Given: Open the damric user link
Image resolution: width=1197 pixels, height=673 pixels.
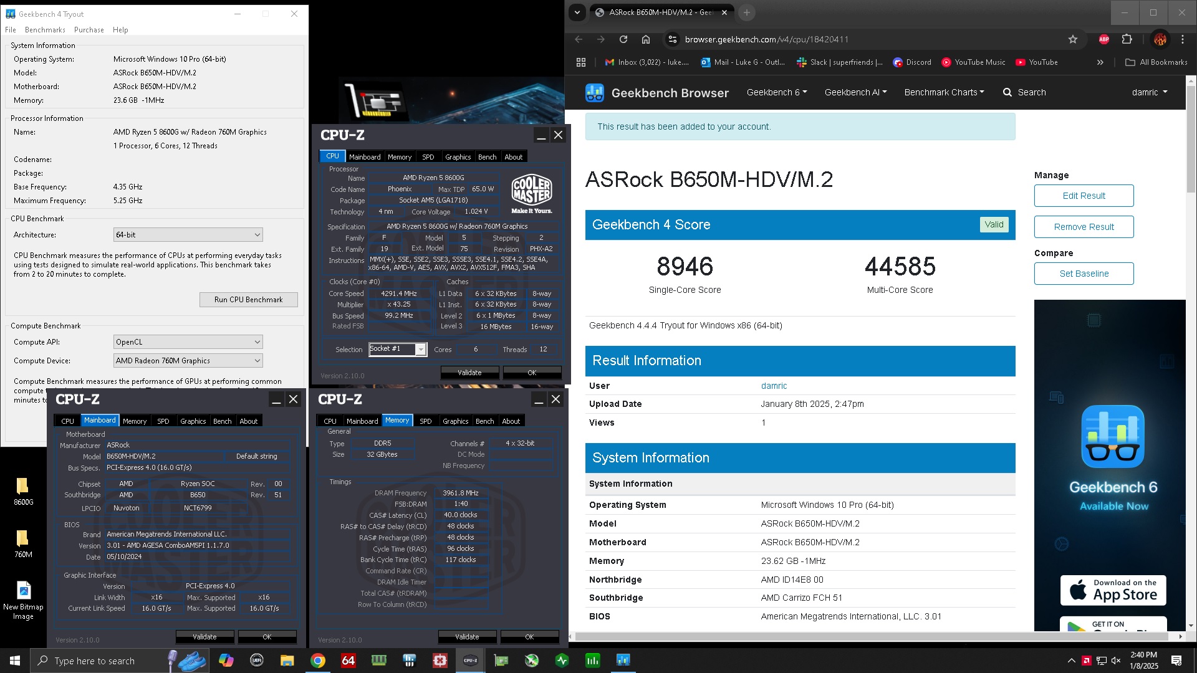Looking at the screenshot, I should tap(774, 386).
